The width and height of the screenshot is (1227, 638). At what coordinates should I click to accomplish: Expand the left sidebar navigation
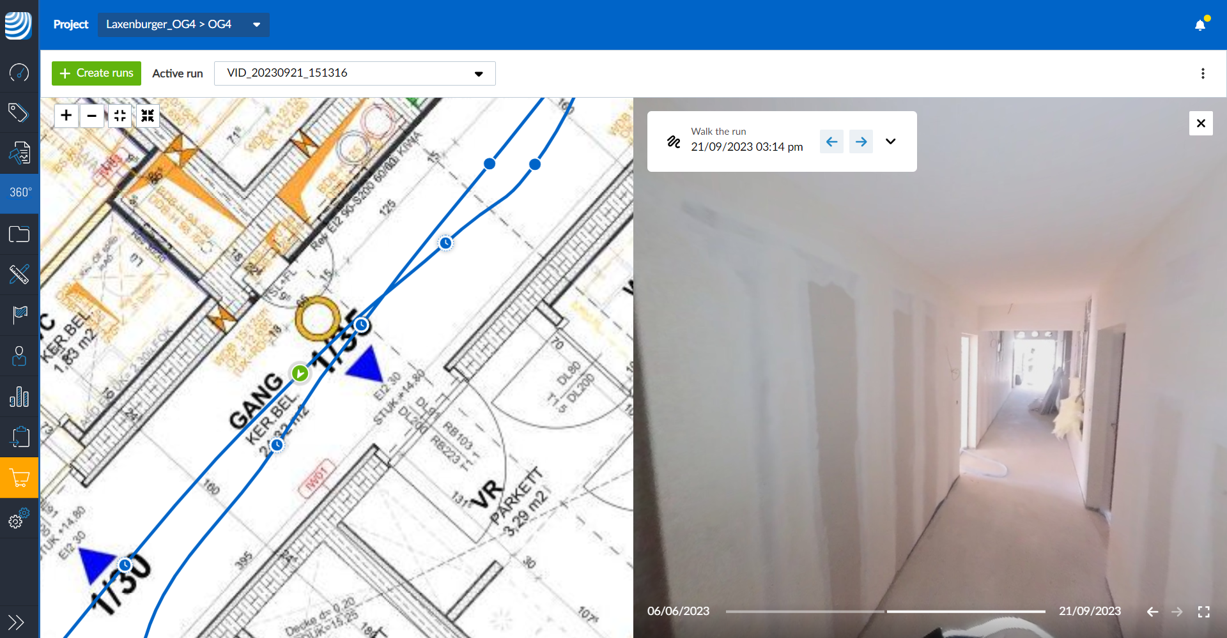point(16,621)
